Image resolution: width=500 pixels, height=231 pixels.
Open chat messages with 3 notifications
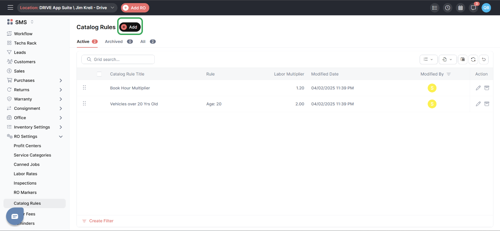pyautogui.click(x=473, y=8)
